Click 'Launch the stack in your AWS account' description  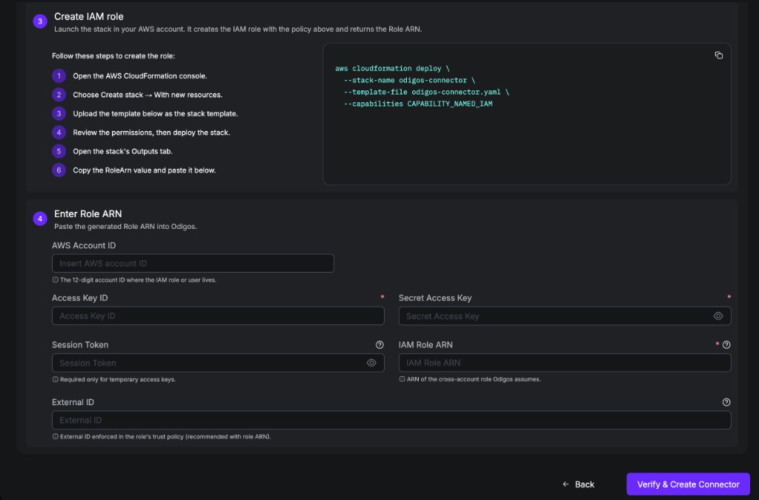[x=238, y=29]
